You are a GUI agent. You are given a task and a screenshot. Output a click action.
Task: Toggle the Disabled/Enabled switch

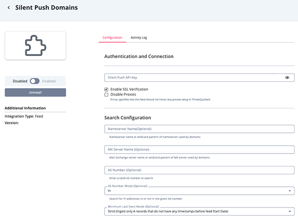[x=35, y=81]
